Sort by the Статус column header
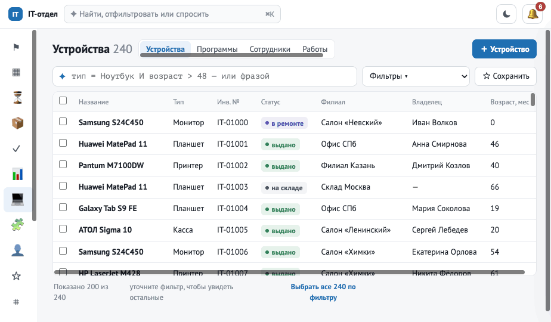 [271, 102]
